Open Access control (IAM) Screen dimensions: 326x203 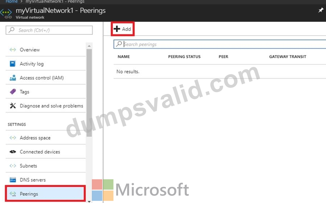[46, 78]
